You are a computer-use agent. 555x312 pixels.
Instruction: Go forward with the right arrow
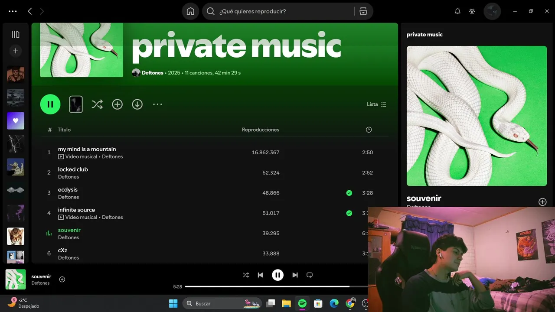click(x=42, y=11)
